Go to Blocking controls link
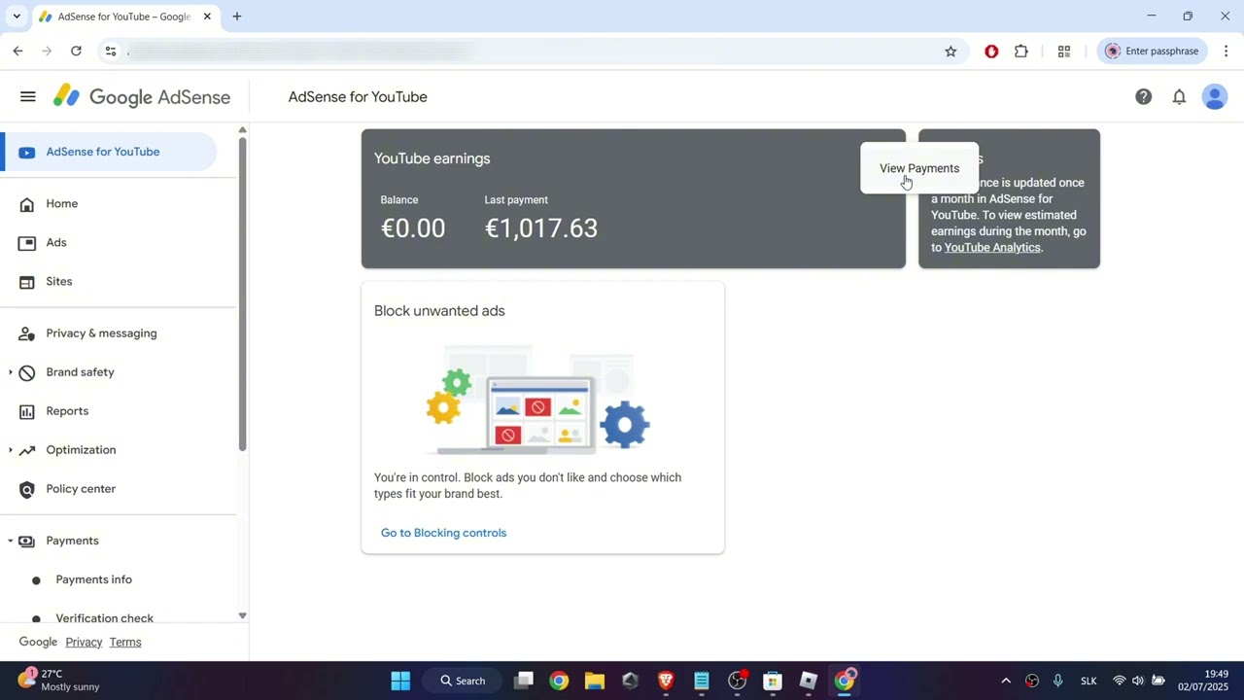1244x700 pixels. coord(443,533)
